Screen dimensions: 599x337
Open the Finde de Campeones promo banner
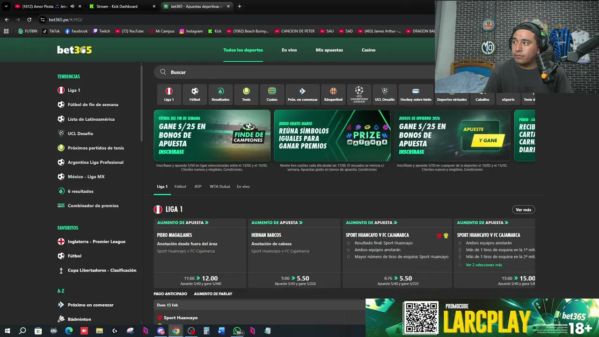[x=212, y=136]
